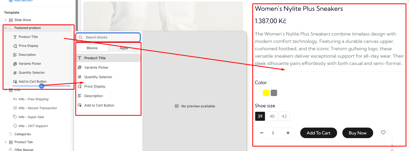
Task: Choose Product Title in block picker list
Action: 108,58
